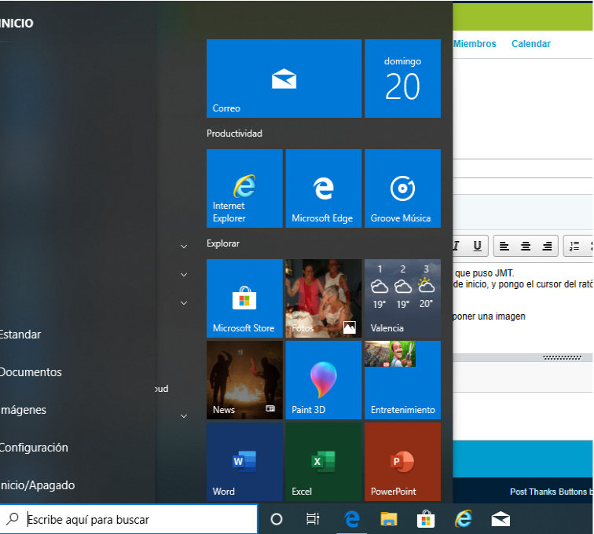Open Configuración from the Start sidebar
This screenshot has width=594, height=534.
(x=34, y=448)
